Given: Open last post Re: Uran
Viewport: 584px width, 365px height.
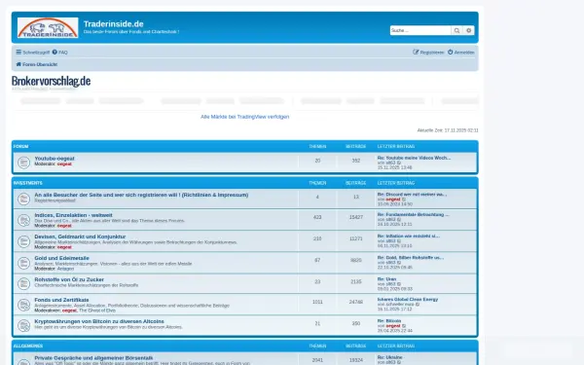Looking at the screenshot, I should click(x=386, y=279).
